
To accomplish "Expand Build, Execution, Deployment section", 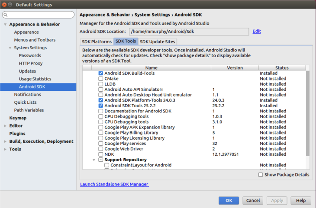I will pos(5,141).
